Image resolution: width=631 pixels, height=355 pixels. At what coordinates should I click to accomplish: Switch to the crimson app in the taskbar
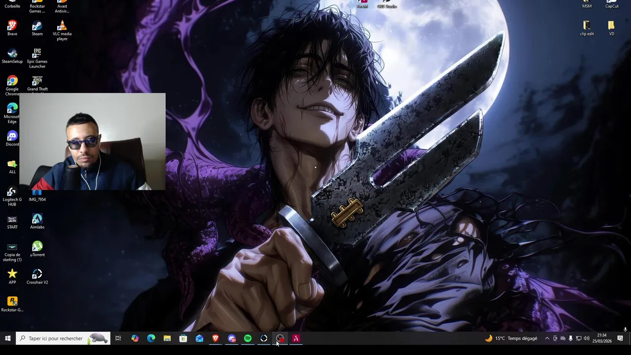[296, 338]
